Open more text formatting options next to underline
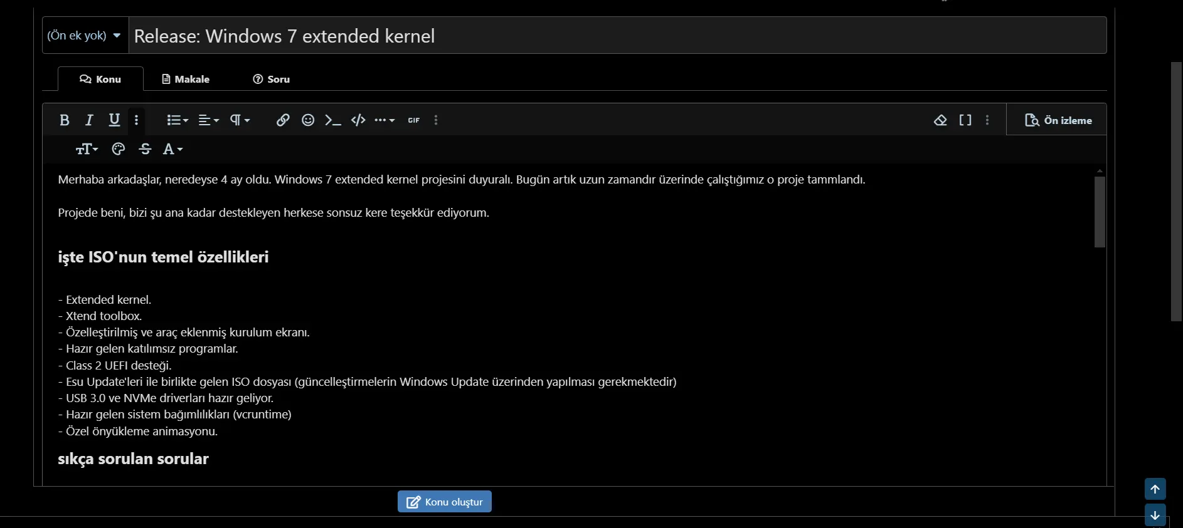The width and height of the screenshot is (1183, 528). (137, 120)
